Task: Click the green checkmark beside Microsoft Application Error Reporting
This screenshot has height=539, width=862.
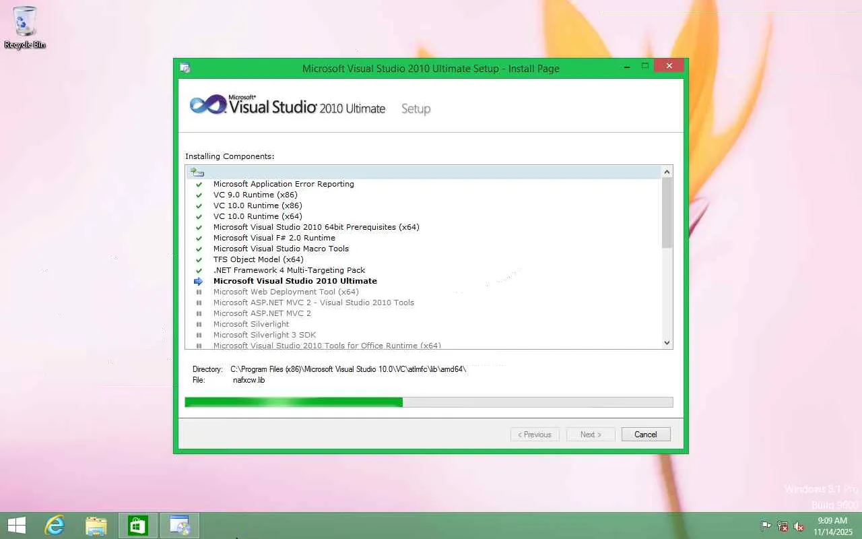Action: pyautogui.click(x=199, y=184)
